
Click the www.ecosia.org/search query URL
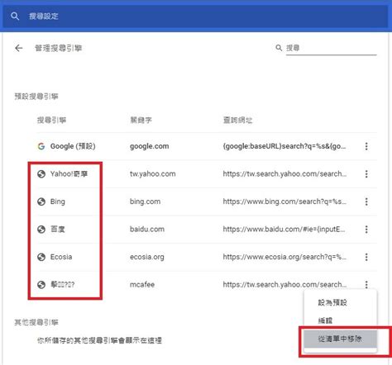click(x=284, y=257)
